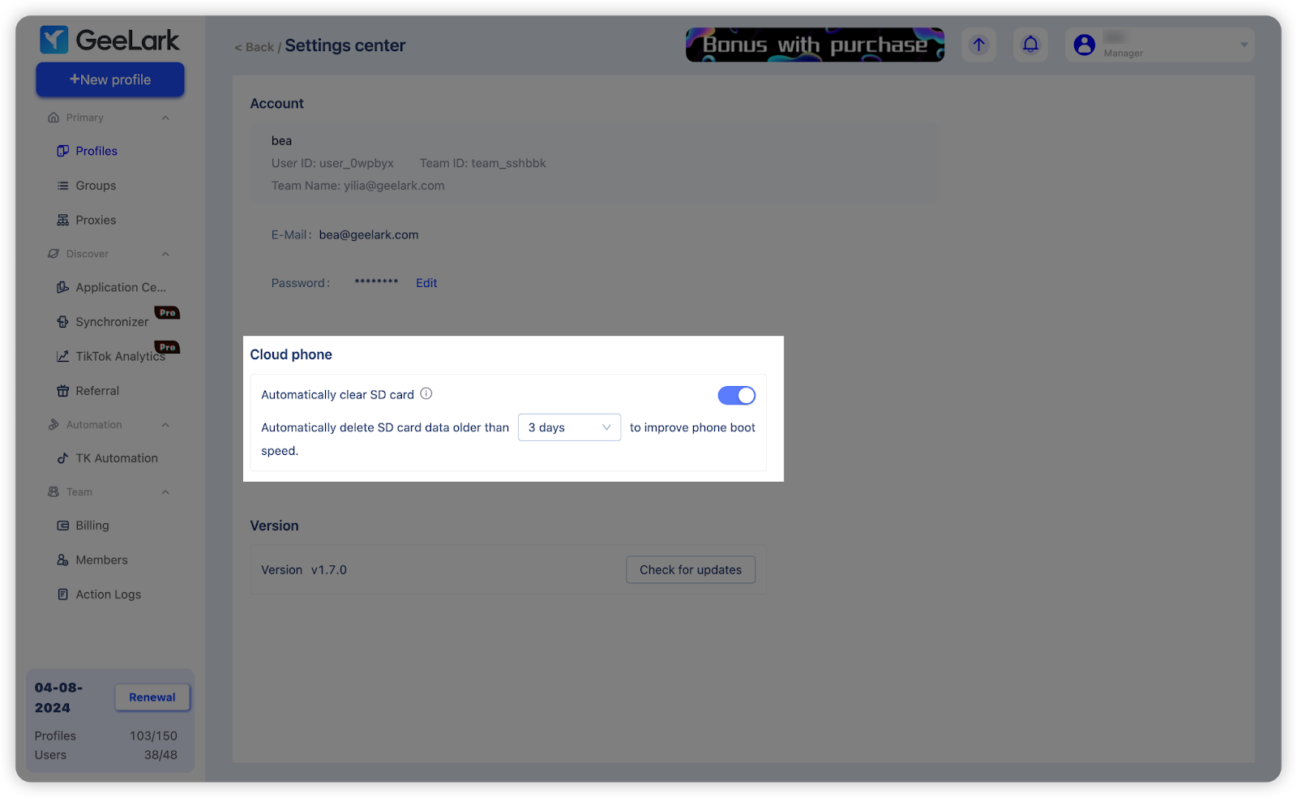1297x798 pixels.
Task: Click the Proxies sidebar icon
Action: click(x=62, y=220)
